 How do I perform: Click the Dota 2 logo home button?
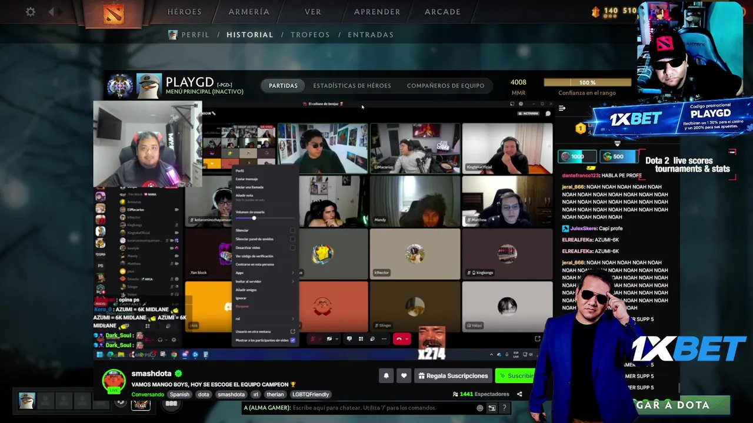click(x=114, y=14)
